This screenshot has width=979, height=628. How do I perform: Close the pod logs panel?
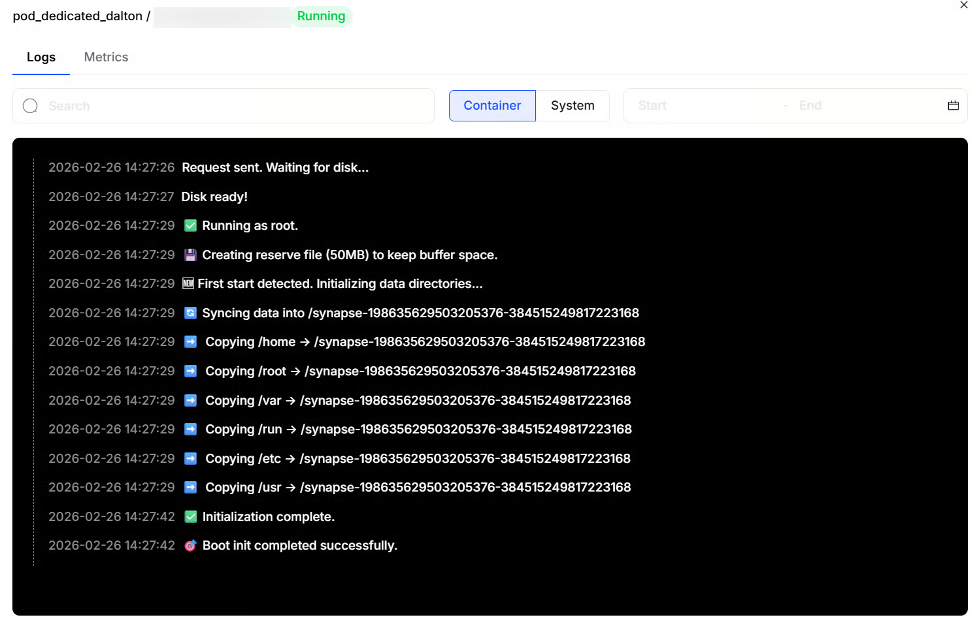[963, 5]
